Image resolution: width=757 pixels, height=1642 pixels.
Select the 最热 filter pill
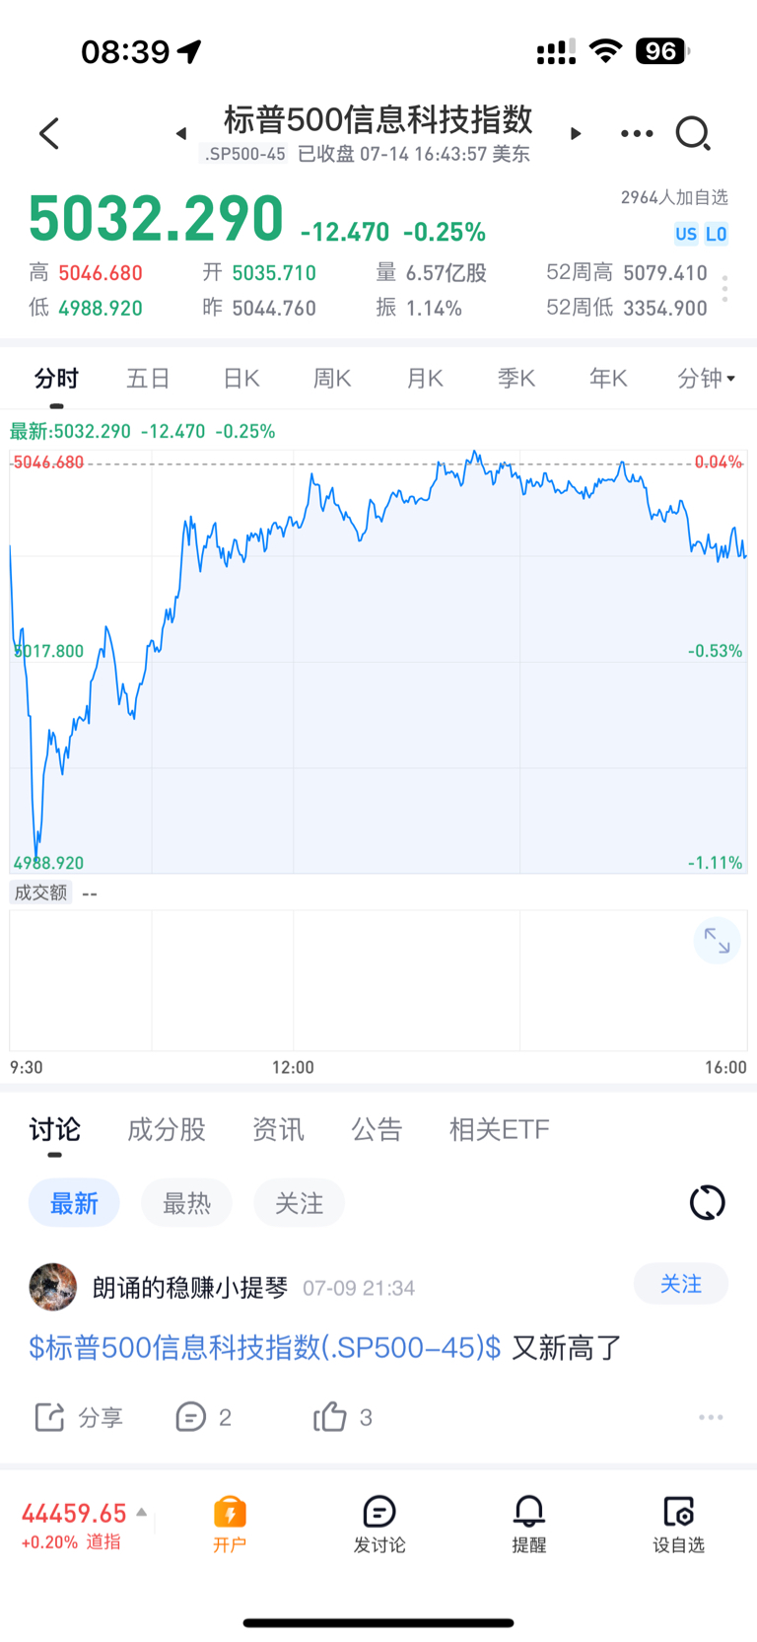pyautogui.click(x=186, y=1203)
